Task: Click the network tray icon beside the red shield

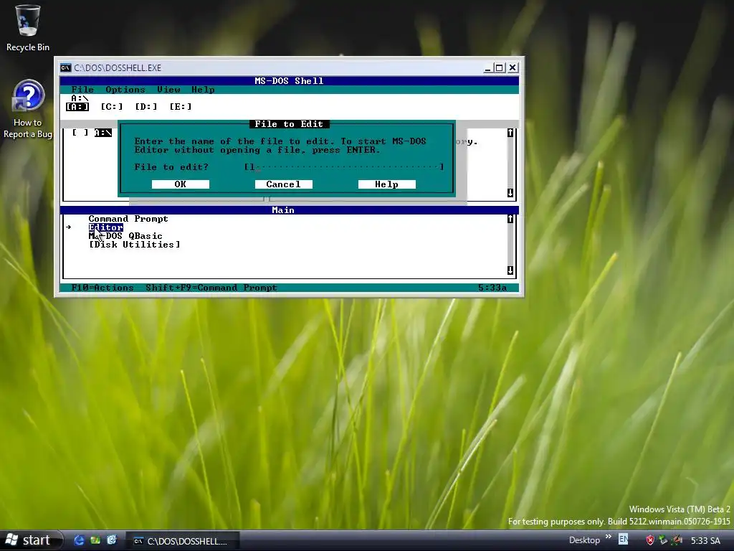Action: (663, 540)
